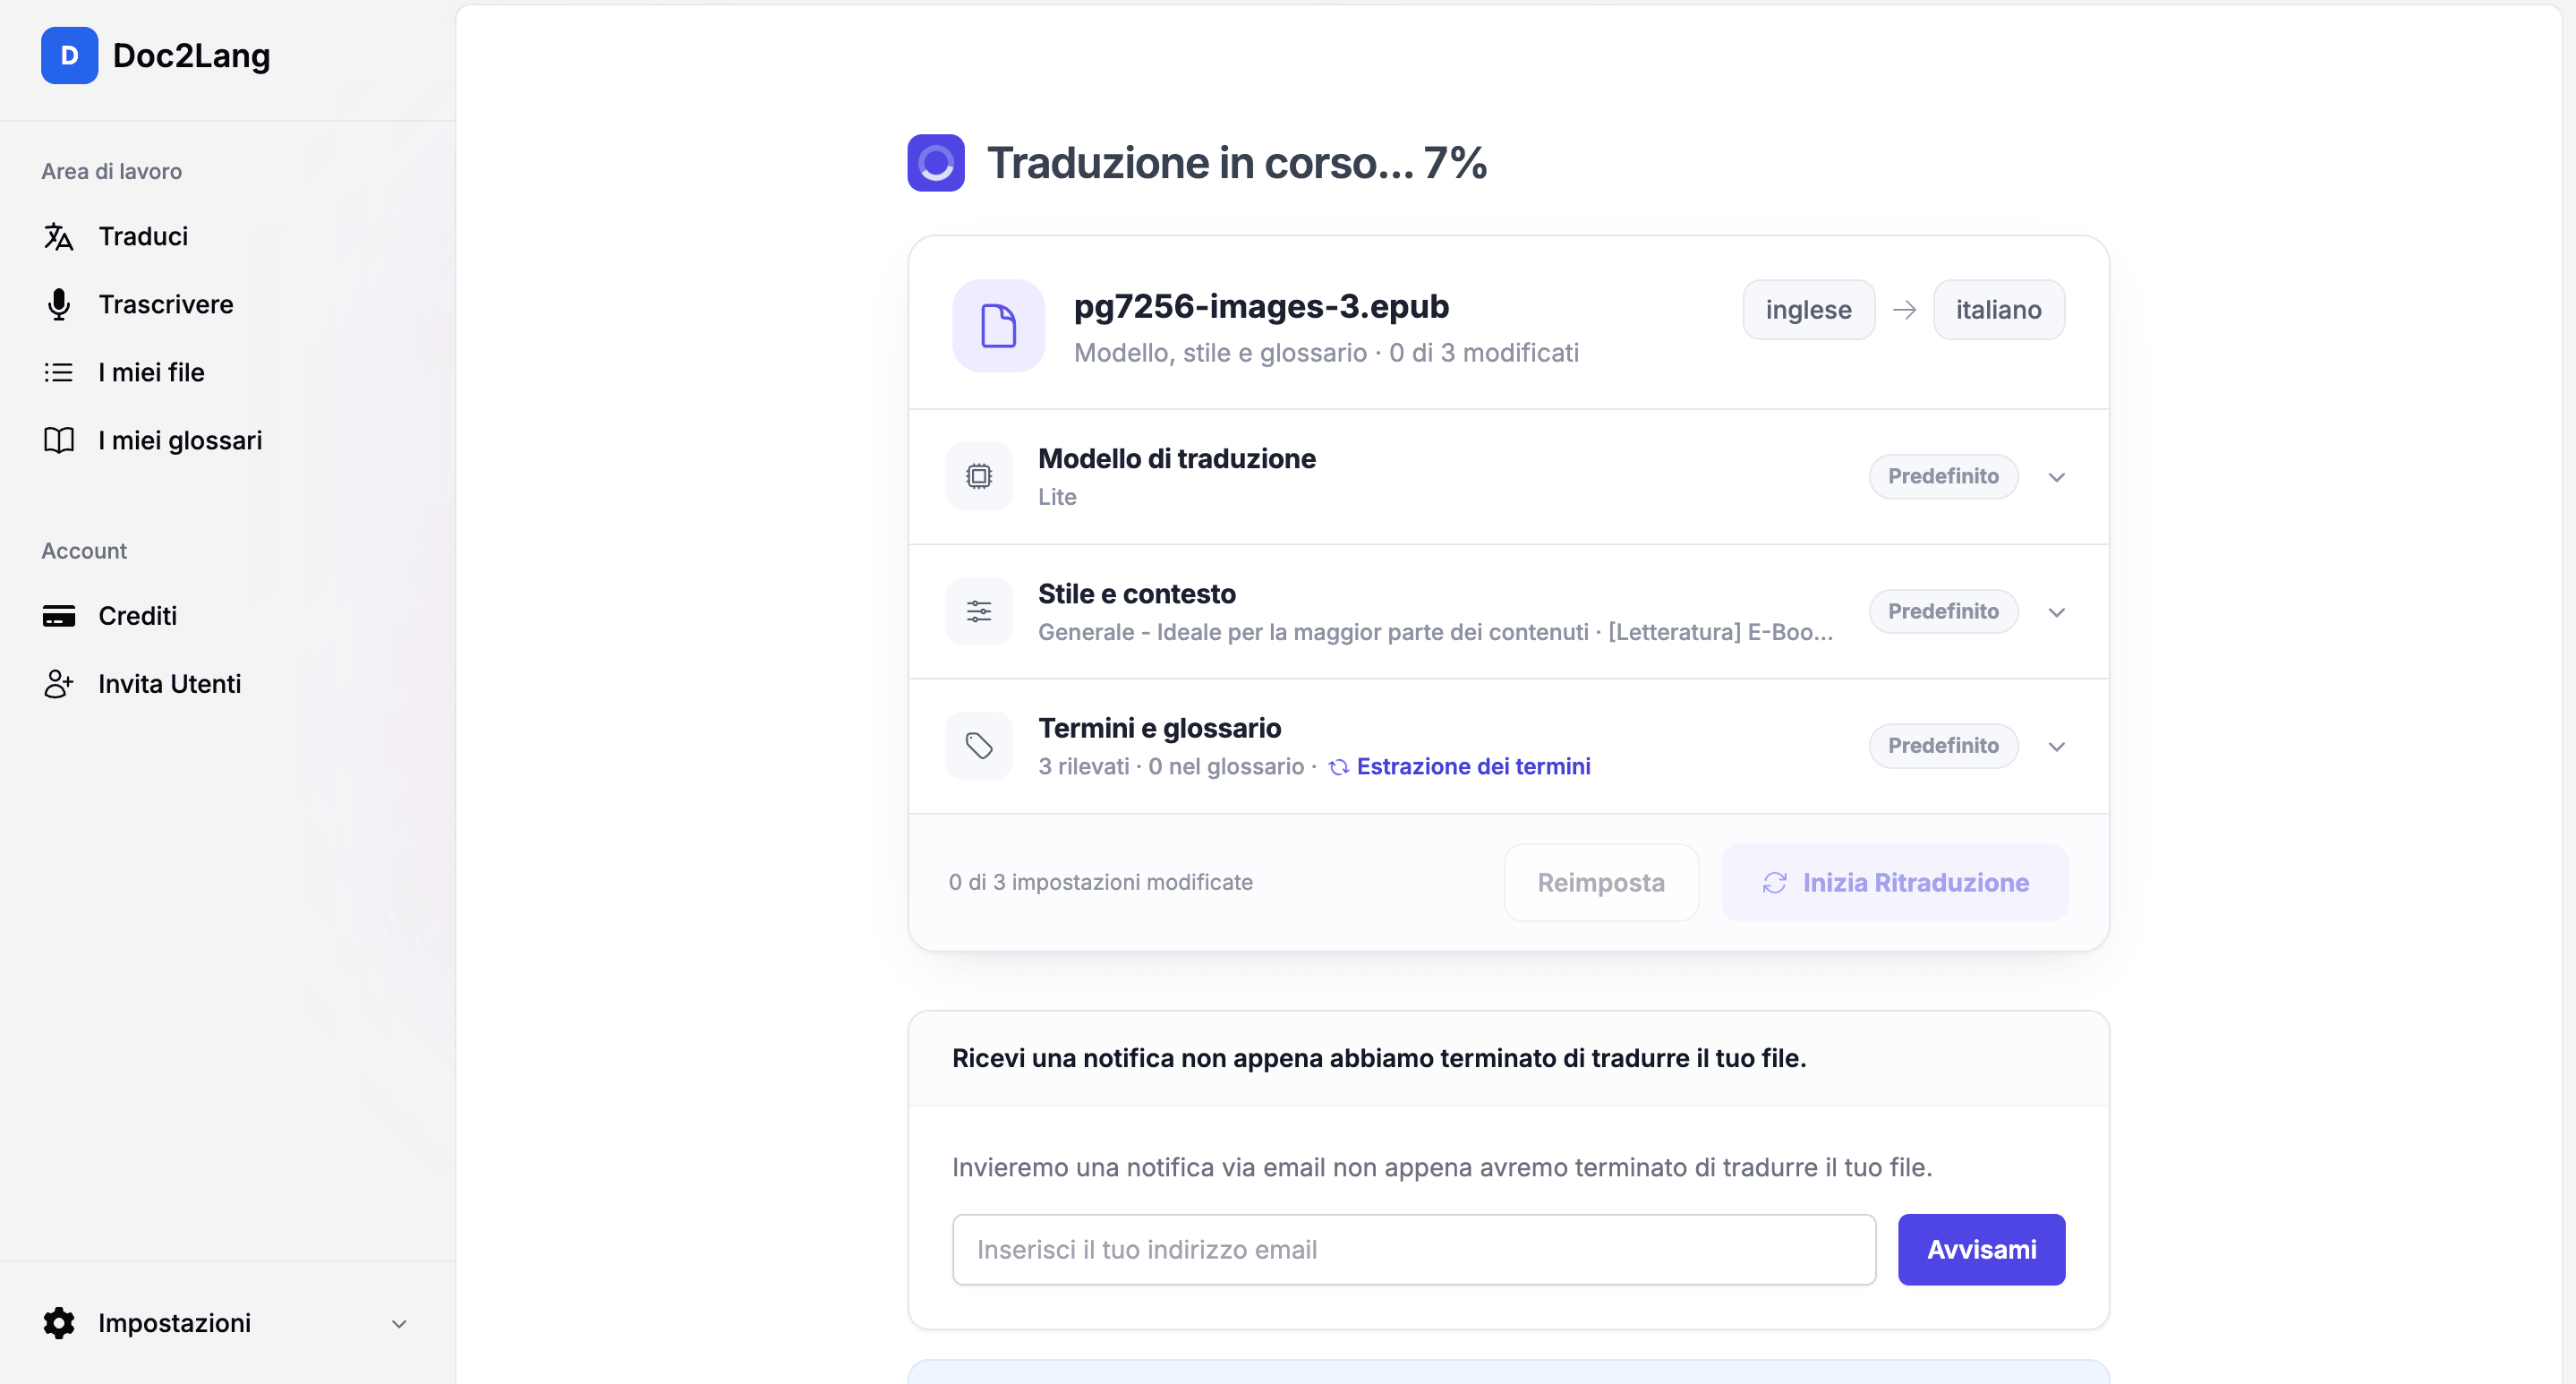The height and width of the screenshot is (1384, 2576).
Task: Click the arrow icon between inglese and italiano
Action: [1904, 310]
